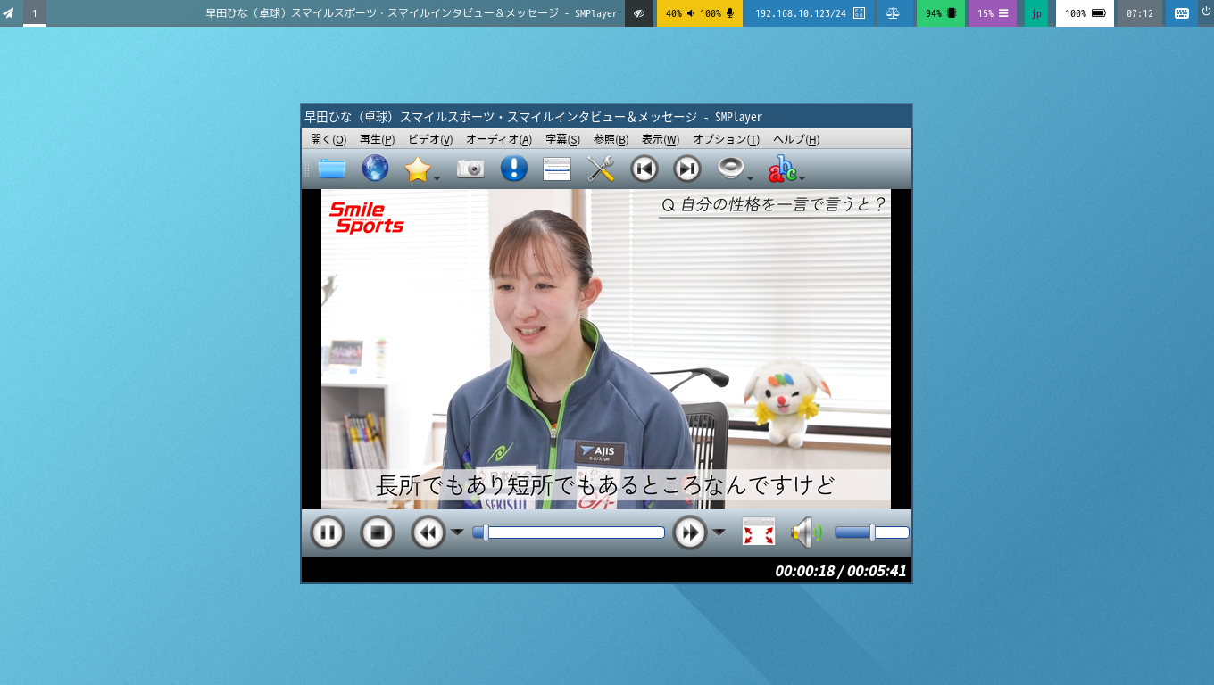Image resolution: width=1214 pixels, height=685 pixels.
Task: Open the 再生(P) menu
Action: point(377,139)
